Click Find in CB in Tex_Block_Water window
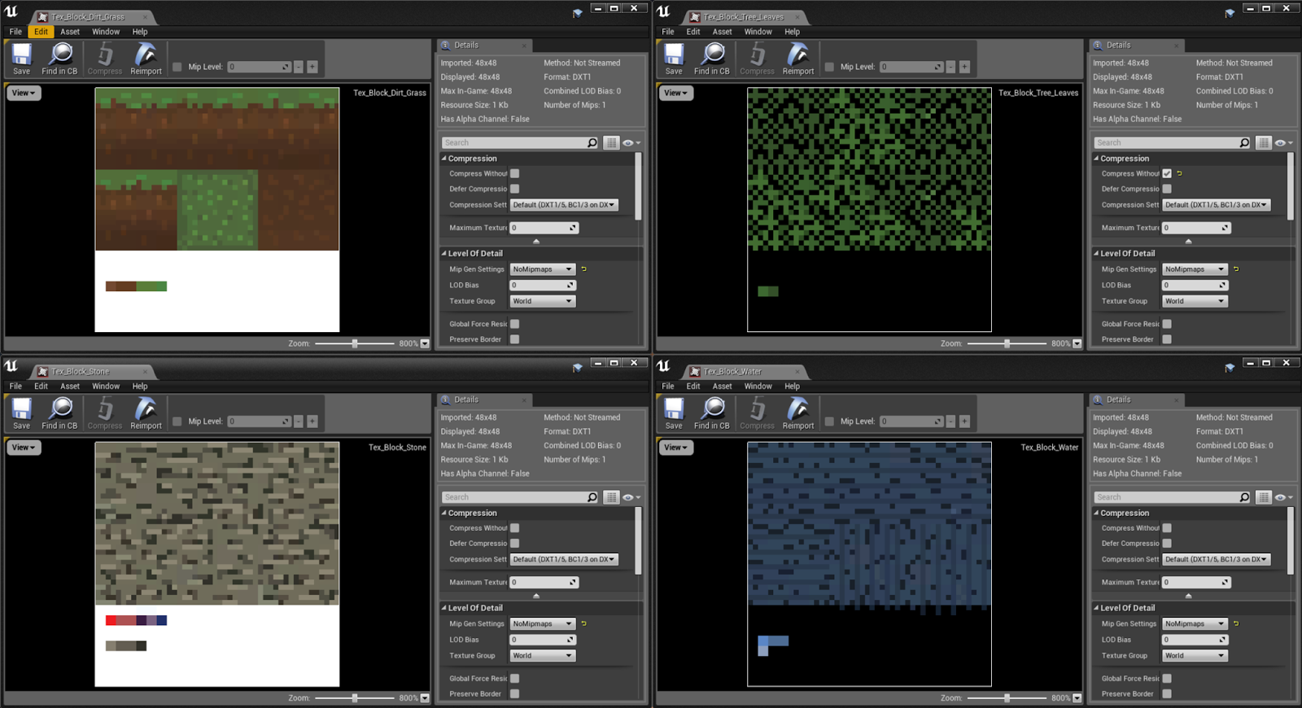This screenshot has height=708, width=1302. (x=712, y=413)
